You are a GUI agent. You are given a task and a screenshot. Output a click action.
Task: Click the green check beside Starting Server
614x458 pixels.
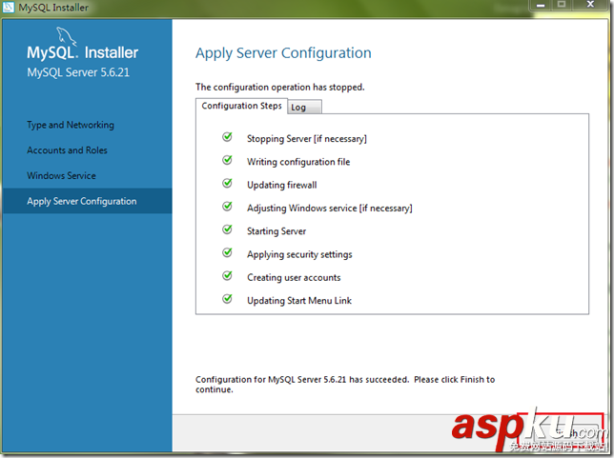tap(227, 229)
